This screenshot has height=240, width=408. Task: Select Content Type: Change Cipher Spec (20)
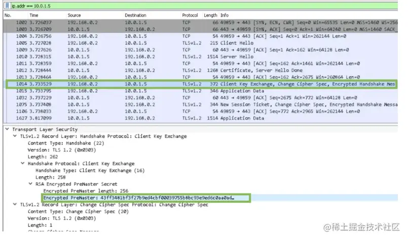click(78, 212)
